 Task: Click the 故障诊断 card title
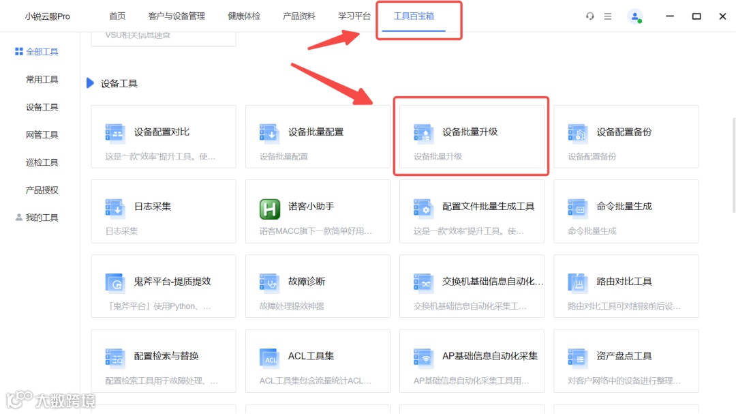point(307,282)
